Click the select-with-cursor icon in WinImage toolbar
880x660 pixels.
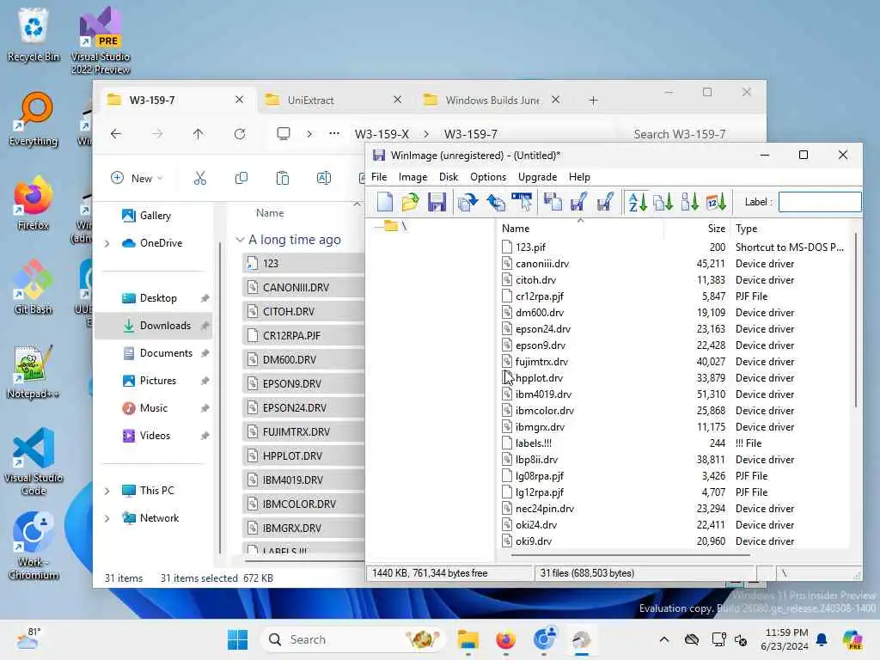click(x=522, y=202)
